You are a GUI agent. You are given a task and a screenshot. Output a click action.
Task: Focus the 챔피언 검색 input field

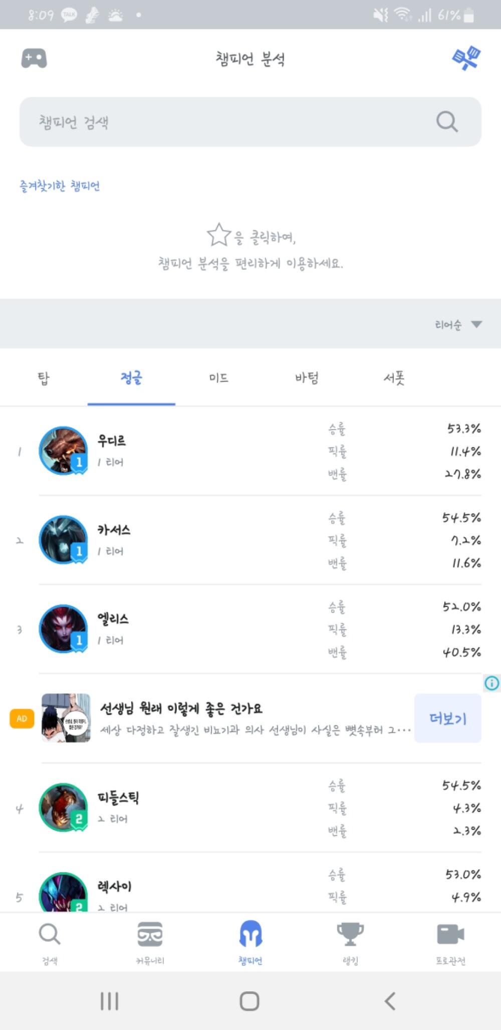pos(250,122)
